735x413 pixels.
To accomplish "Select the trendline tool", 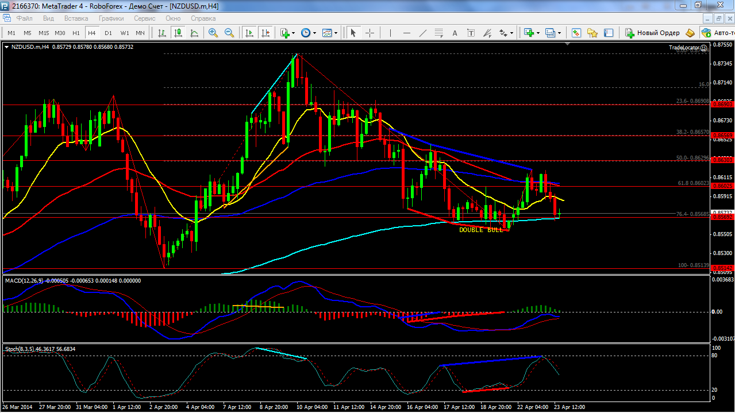I will (x=423, y=33).
